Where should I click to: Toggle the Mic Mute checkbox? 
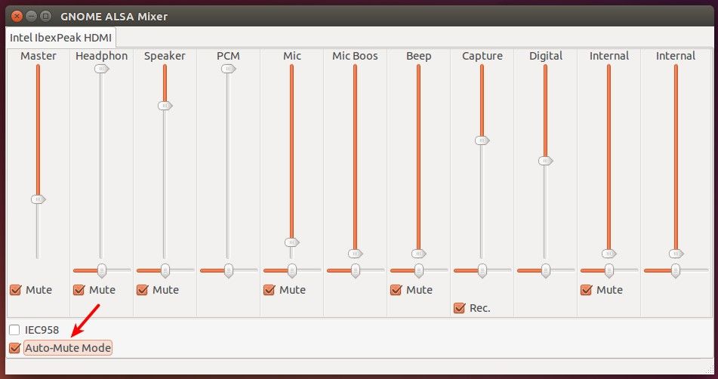(x=270, y=290)
